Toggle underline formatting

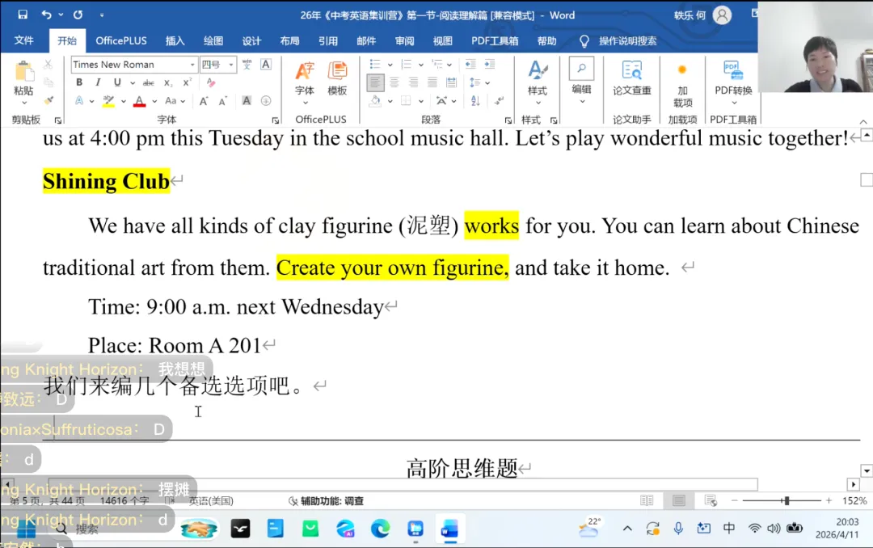[117, 82]
